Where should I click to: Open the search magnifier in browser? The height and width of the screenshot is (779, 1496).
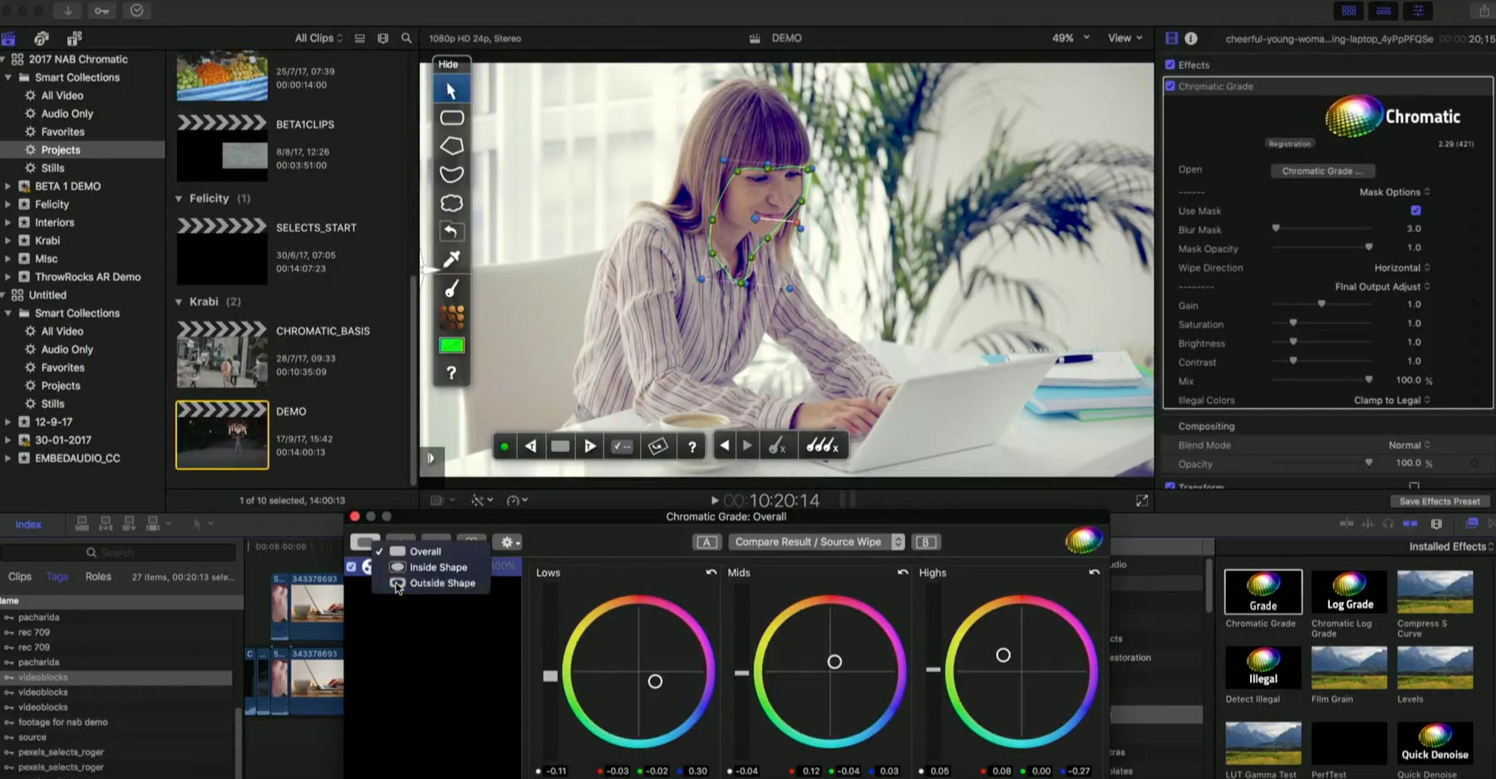pos(406,38)
